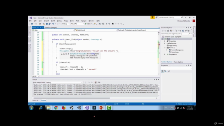
Task: Open the Any CPU platform dropdown
Action: tap(77, 24)
